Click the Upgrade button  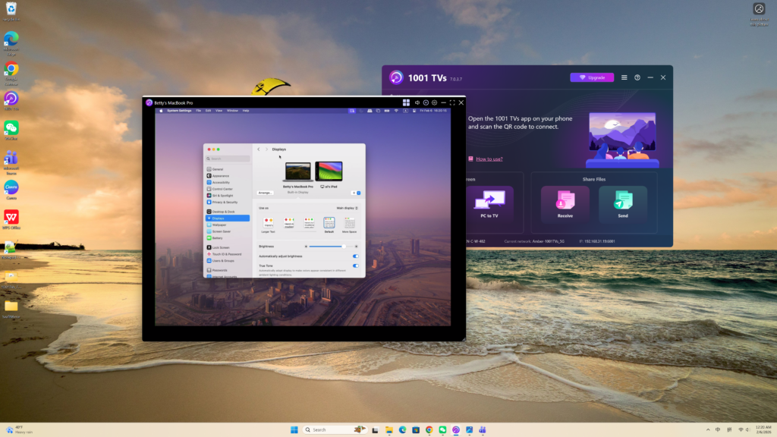[592, 77]
